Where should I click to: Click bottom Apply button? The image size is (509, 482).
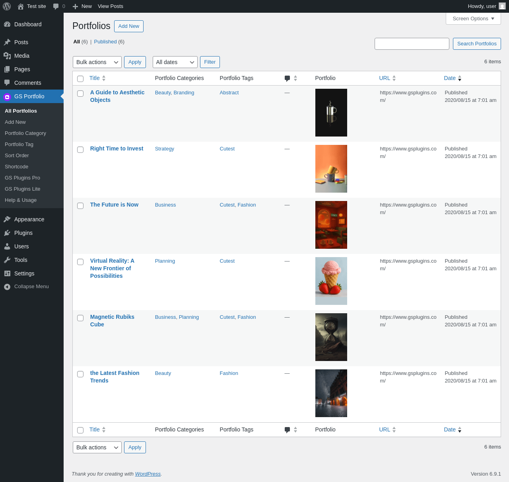click(x=135, y=447)
